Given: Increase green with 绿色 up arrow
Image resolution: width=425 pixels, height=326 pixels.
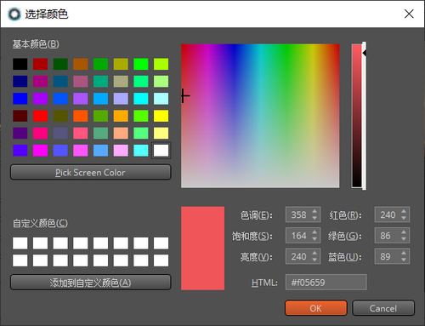Looking at the screenshot, I should click(x=404, y=232).
